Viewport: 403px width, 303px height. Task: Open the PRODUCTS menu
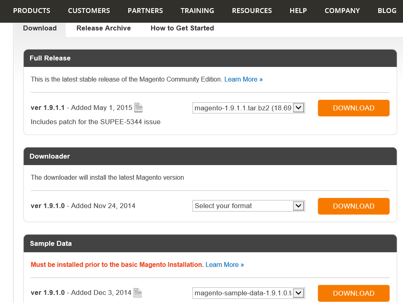click(x=32, y=11)
